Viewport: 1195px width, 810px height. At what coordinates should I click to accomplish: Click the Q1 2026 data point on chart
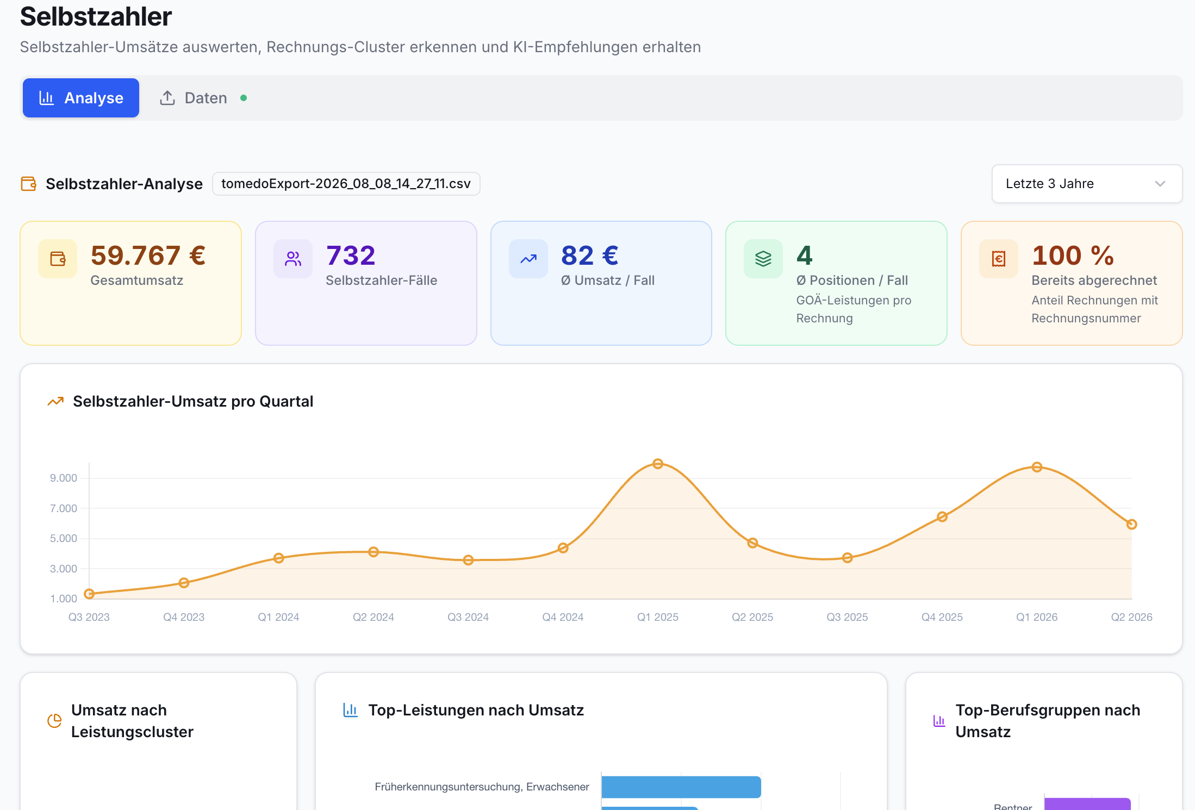coord(1037,467)
